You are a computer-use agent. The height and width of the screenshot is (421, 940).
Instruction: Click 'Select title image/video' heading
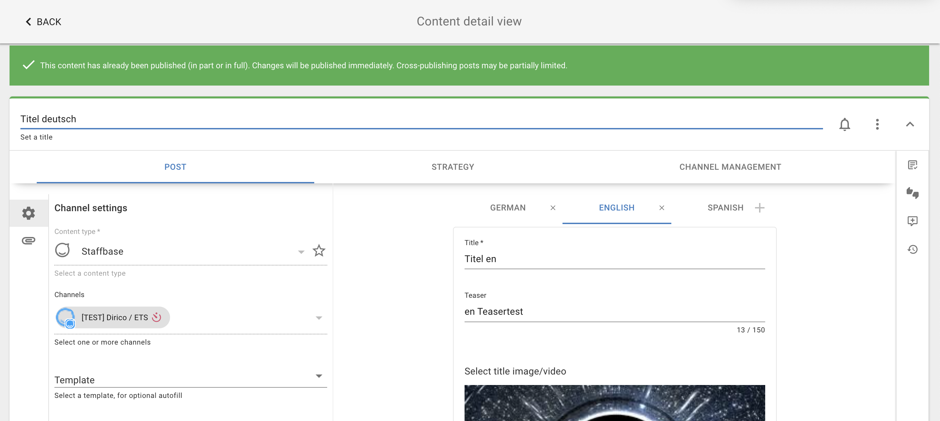click(x=515, y=371)
